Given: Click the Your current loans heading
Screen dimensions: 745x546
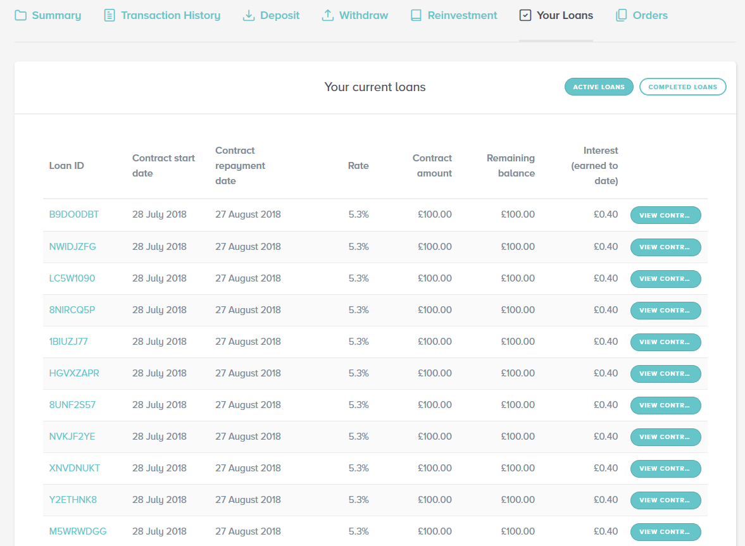Looking at the screenshot, I should (375, 87).
